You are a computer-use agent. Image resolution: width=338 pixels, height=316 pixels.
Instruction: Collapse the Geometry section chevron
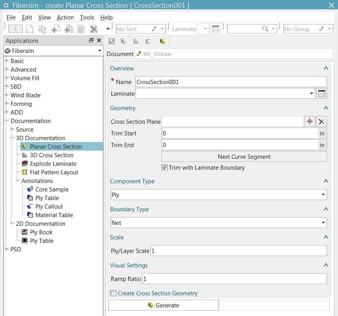pyautogui.click(x=326, y=108)
